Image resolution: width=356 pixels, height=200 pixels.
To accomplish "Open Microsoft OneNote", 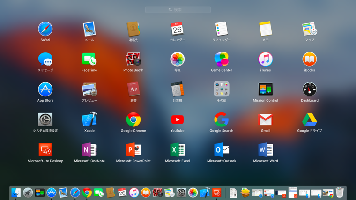I will pos(89,150).
